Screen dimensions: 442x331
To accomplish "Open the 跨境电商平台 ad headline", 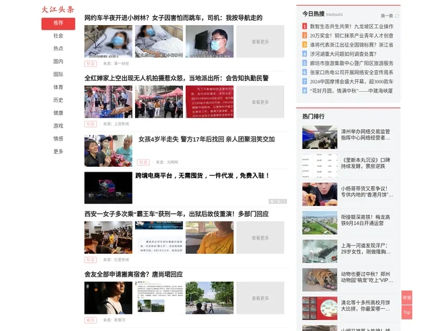I will [x=203, y=176].
